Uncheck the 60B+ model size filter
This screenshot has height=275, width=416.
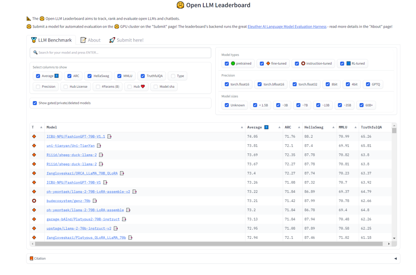coord(361,105)
